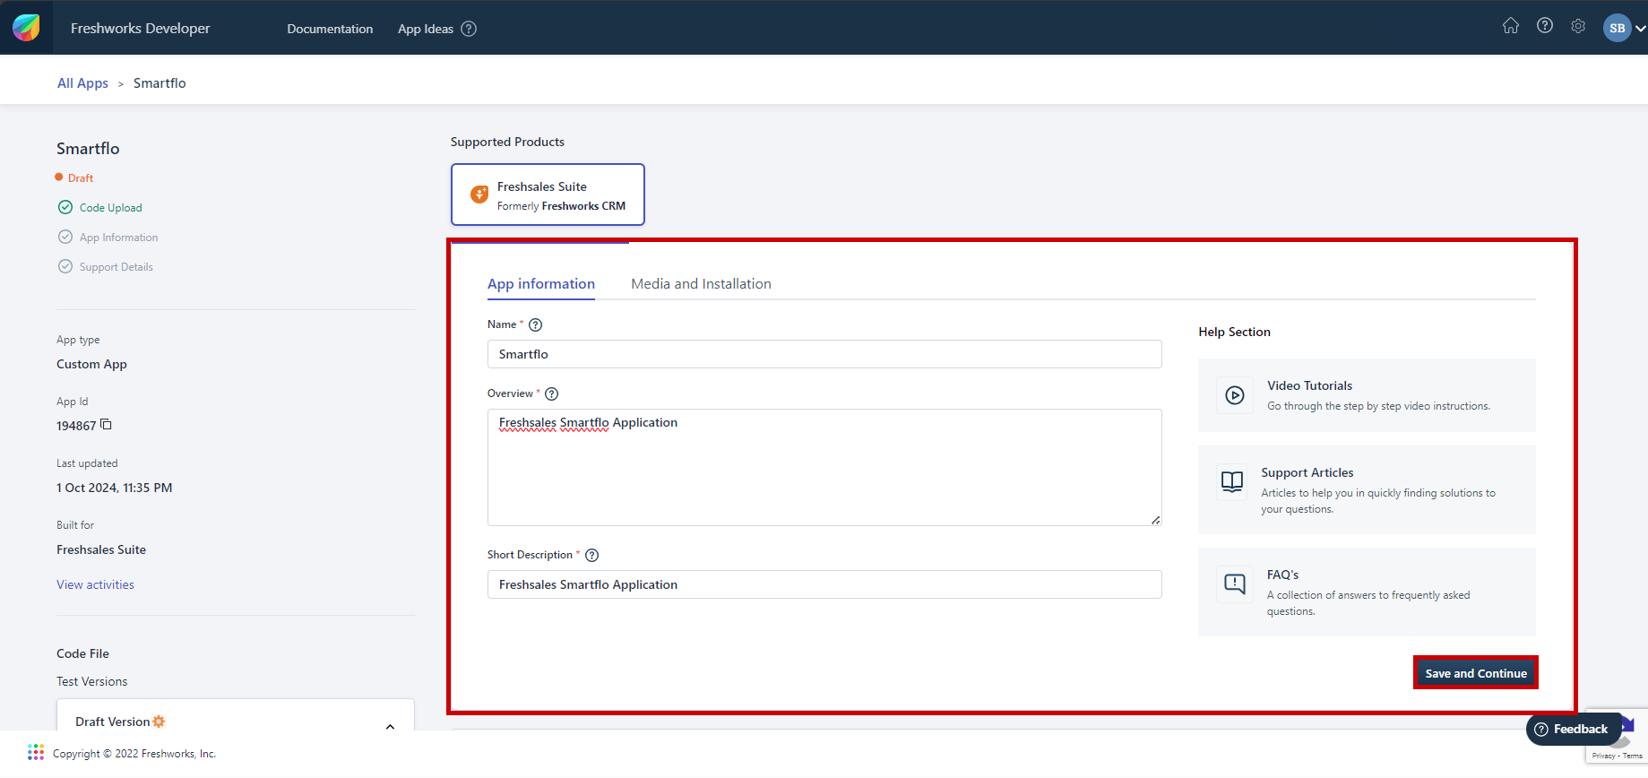Click the '1 Oct 2024, 11:35 PM' timestamp
This screenshot has height=778, width=1648.
114,488
